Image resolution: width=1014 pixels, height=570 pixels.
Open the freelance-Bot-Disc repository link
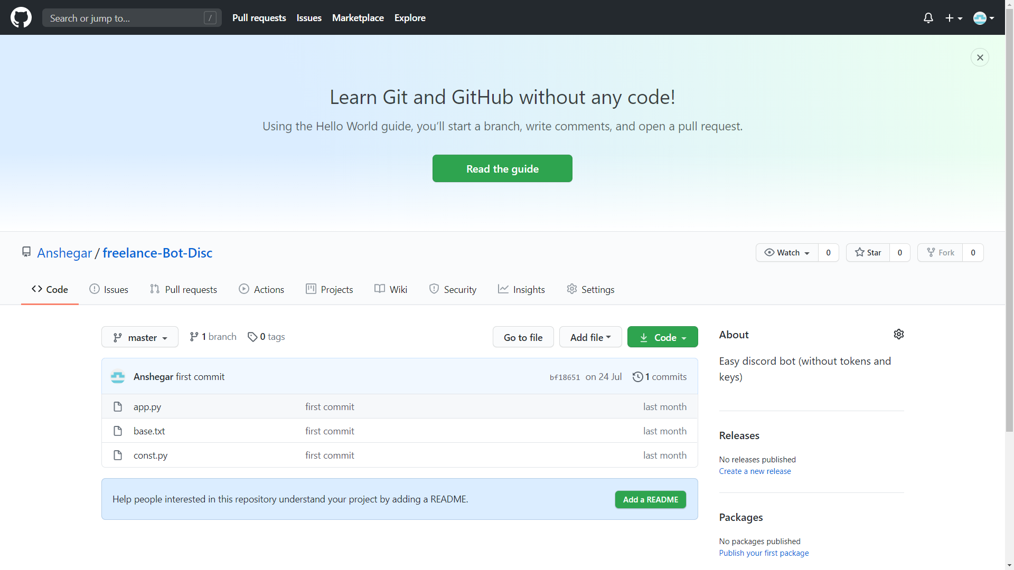tap(157, 253)
